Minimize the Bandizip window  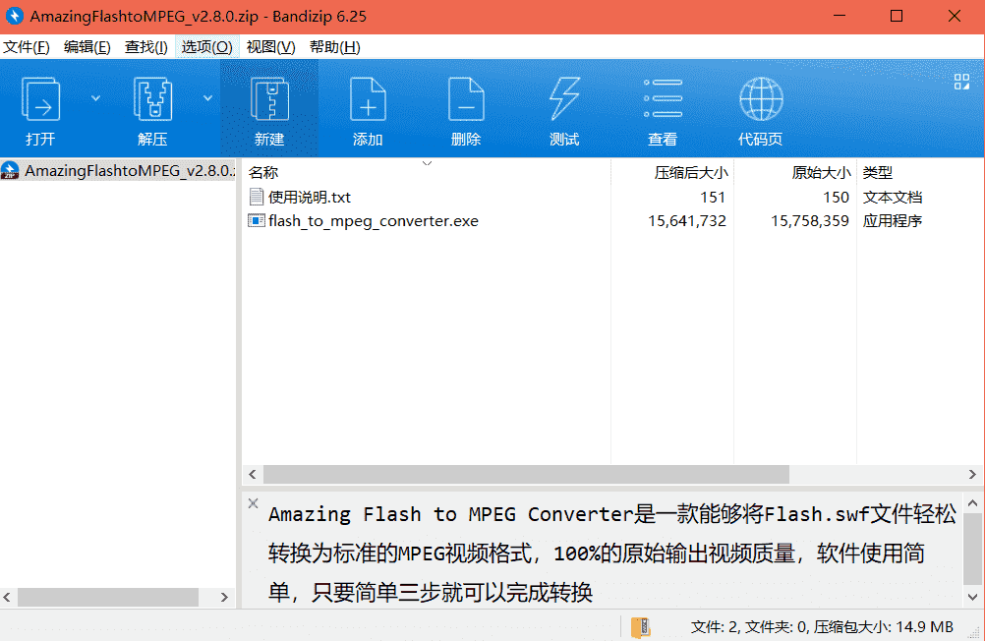(840, 16)
